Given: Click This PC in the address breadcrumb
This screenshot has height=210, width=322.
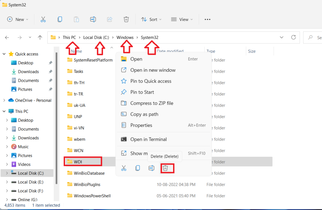Looking at the screenshot, I should 69,38.
